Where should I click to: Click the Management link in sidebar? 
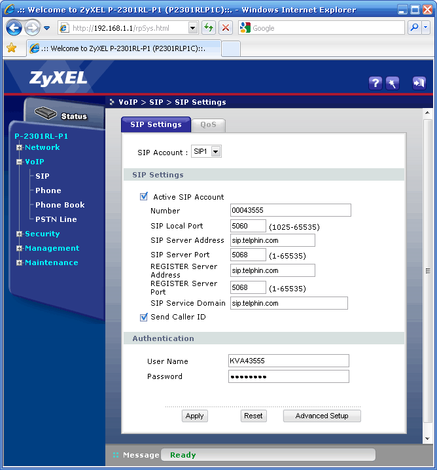[x=52, y=248]
